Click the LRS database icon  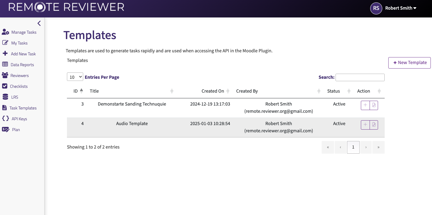coord(5,97)
